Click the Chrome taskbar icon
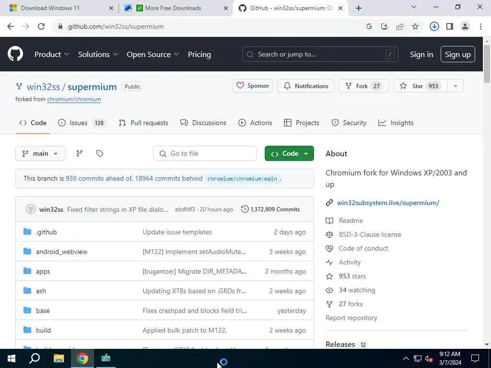 (x=82, y=358)
